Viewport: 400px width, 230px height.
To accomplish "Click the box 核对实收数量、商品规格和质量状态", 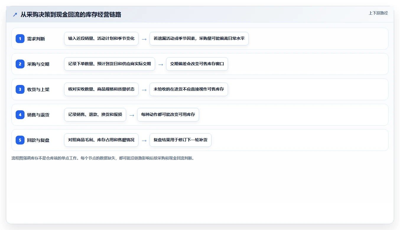I will coord(101,89).
